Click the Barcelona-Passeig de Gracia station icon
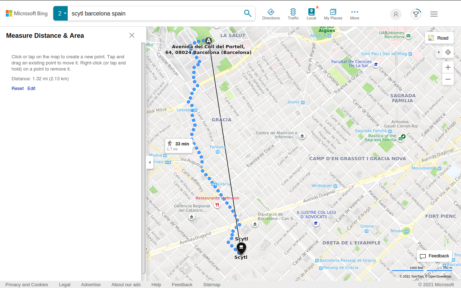 point(317,261)
